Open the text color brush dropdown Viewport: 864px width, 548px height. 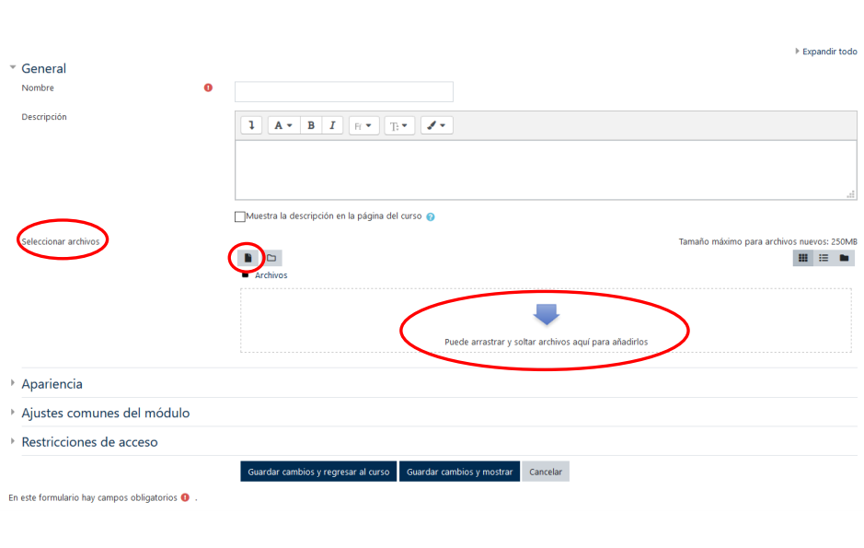pos(436,125)
